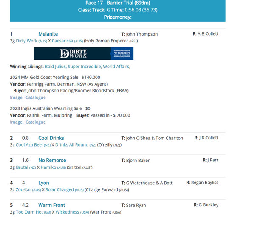Screen dimensions: 255x225
Task: Open Catalogue link for Gold Coast Yearling Sale
Action: point(36,97)
